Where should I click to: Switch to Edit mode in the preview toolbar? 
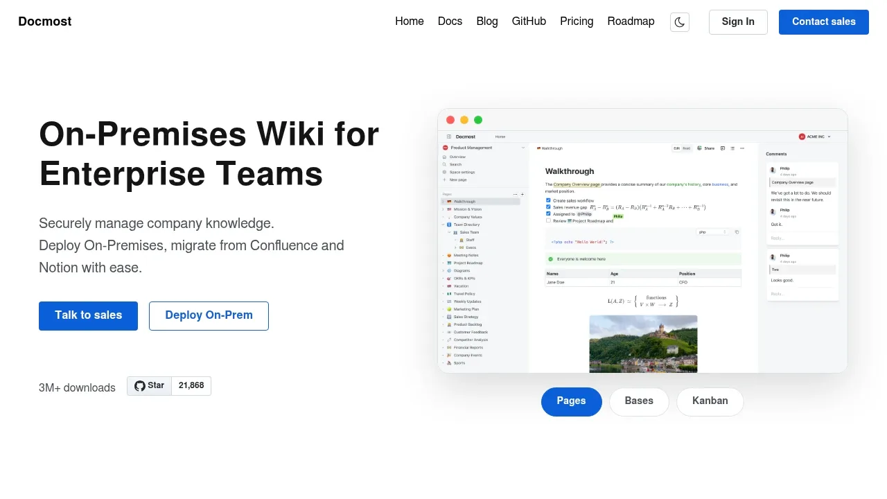(x=677, y=148)
